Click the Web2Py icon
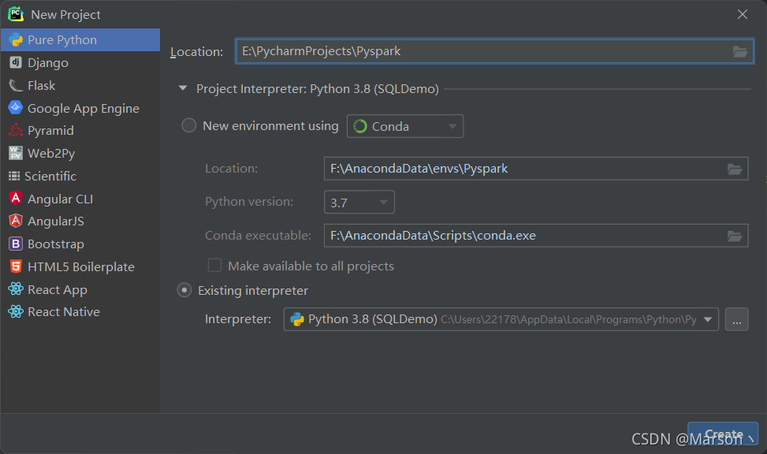This screenshot has height=454, width=767. 16,153
